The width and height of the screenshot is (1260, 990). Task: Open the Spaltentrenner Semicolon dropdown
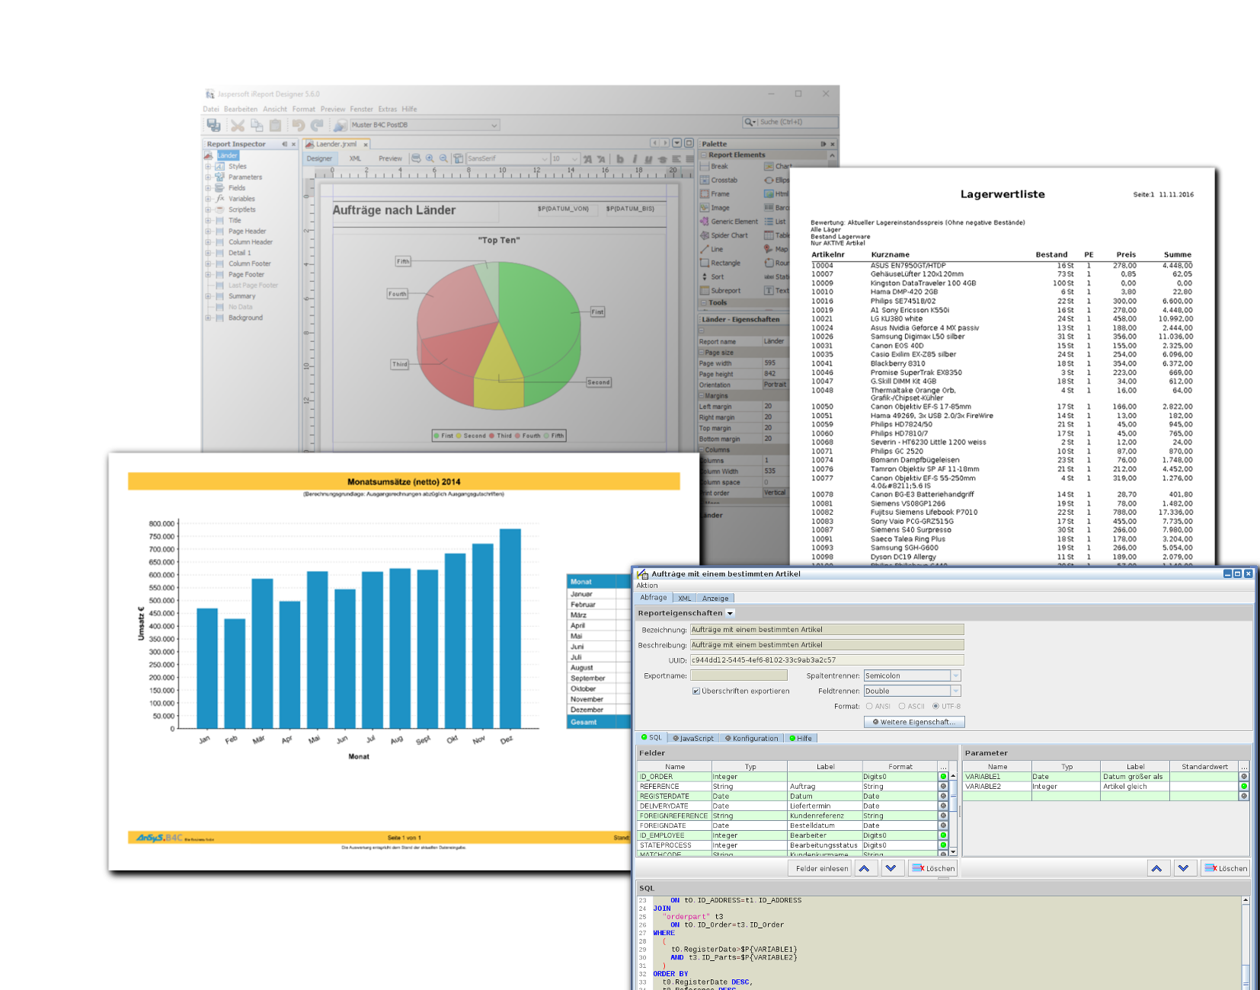[955, 676]
